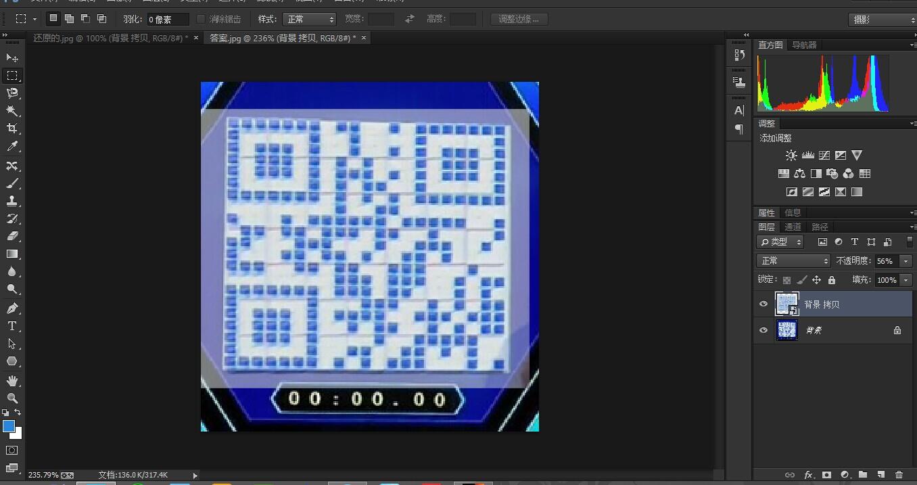
Task: Select the Patch healing tool
Action: (12, 166)
